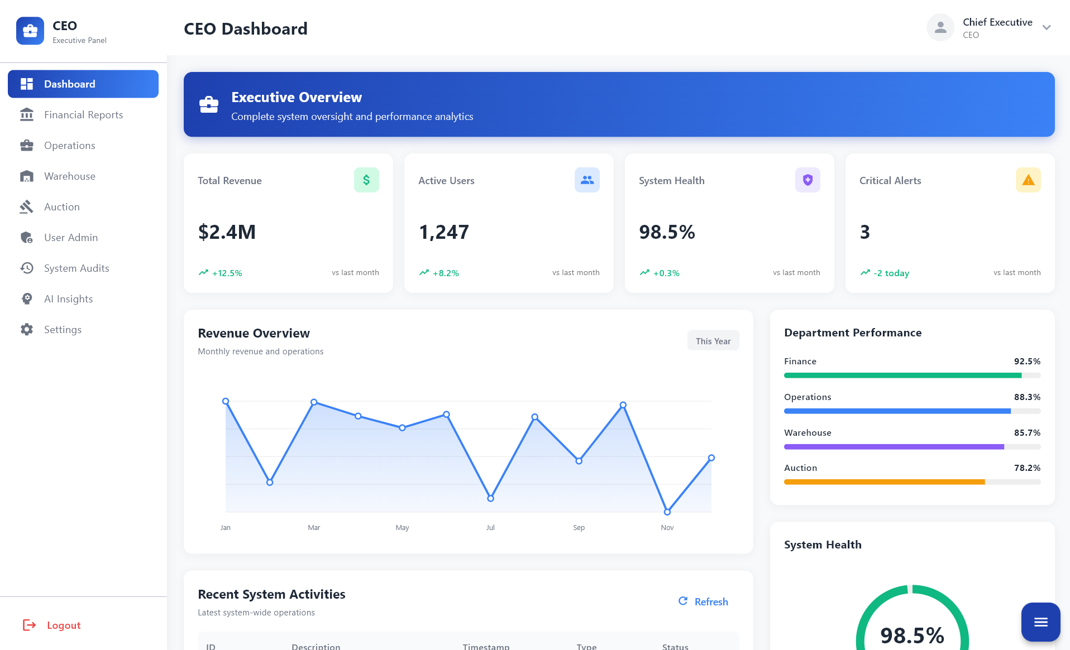Click the floating menu button bottom right
The height and width of the screenshot is (650, 1070).
[x=1040, y=622]
